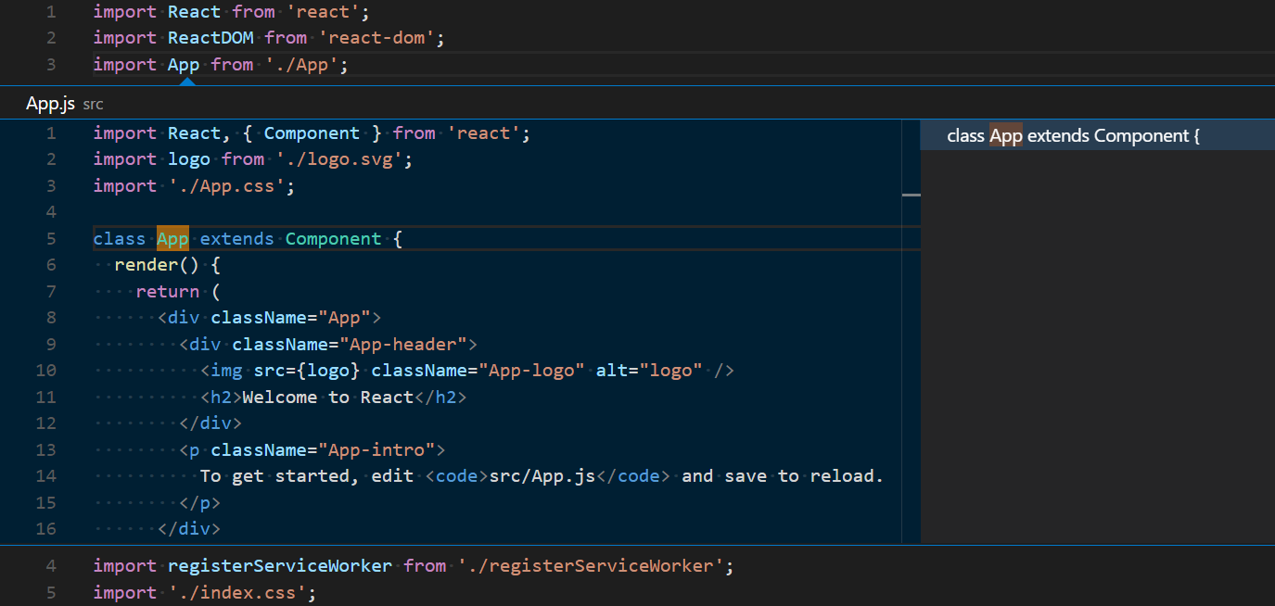
Task: Click line number 10 in the peek editor
Action: pyautogui.click(x=45, y=370)
